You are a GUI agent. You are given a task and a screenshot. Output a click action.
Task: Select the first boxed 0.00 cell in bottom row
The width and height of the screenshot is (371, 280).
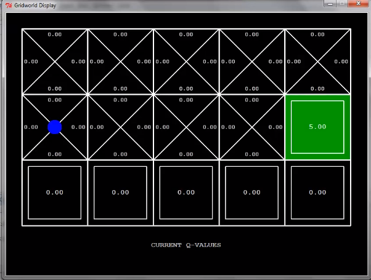(55, 193)
